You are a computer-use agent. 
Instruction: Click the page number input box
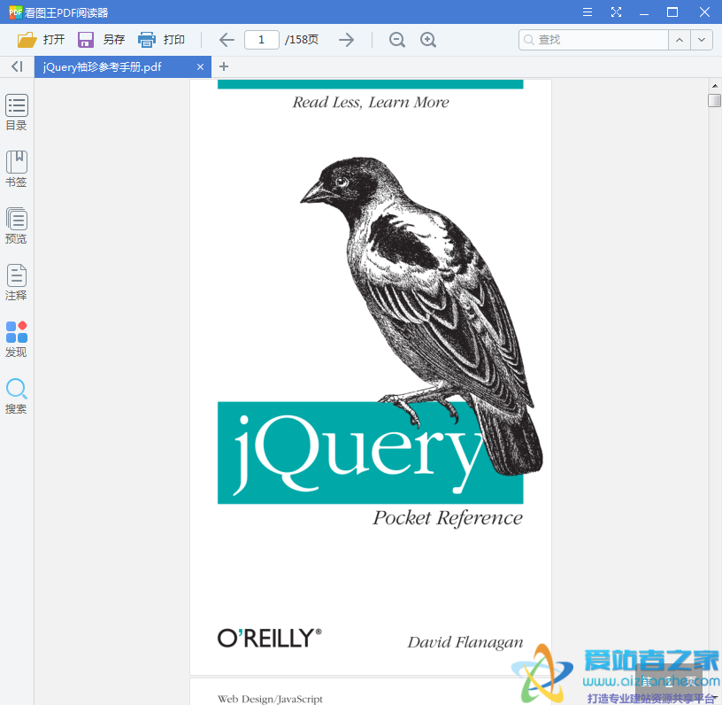point(262,40)
